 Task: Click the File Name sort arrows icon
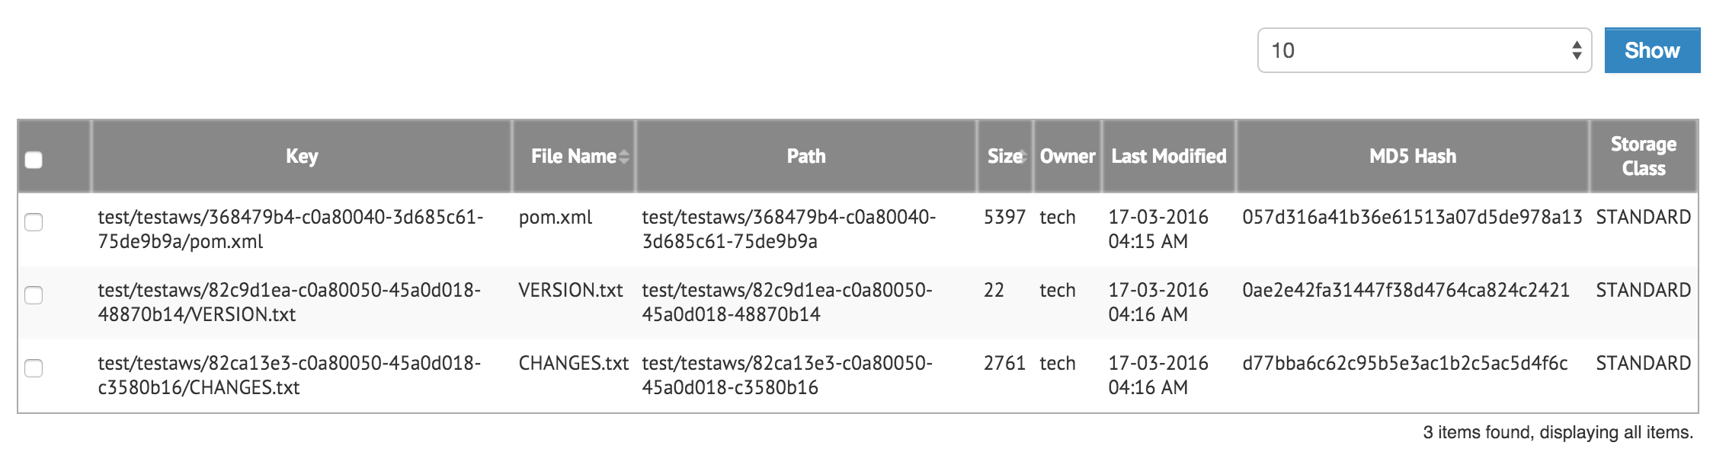tap(624, 157)
